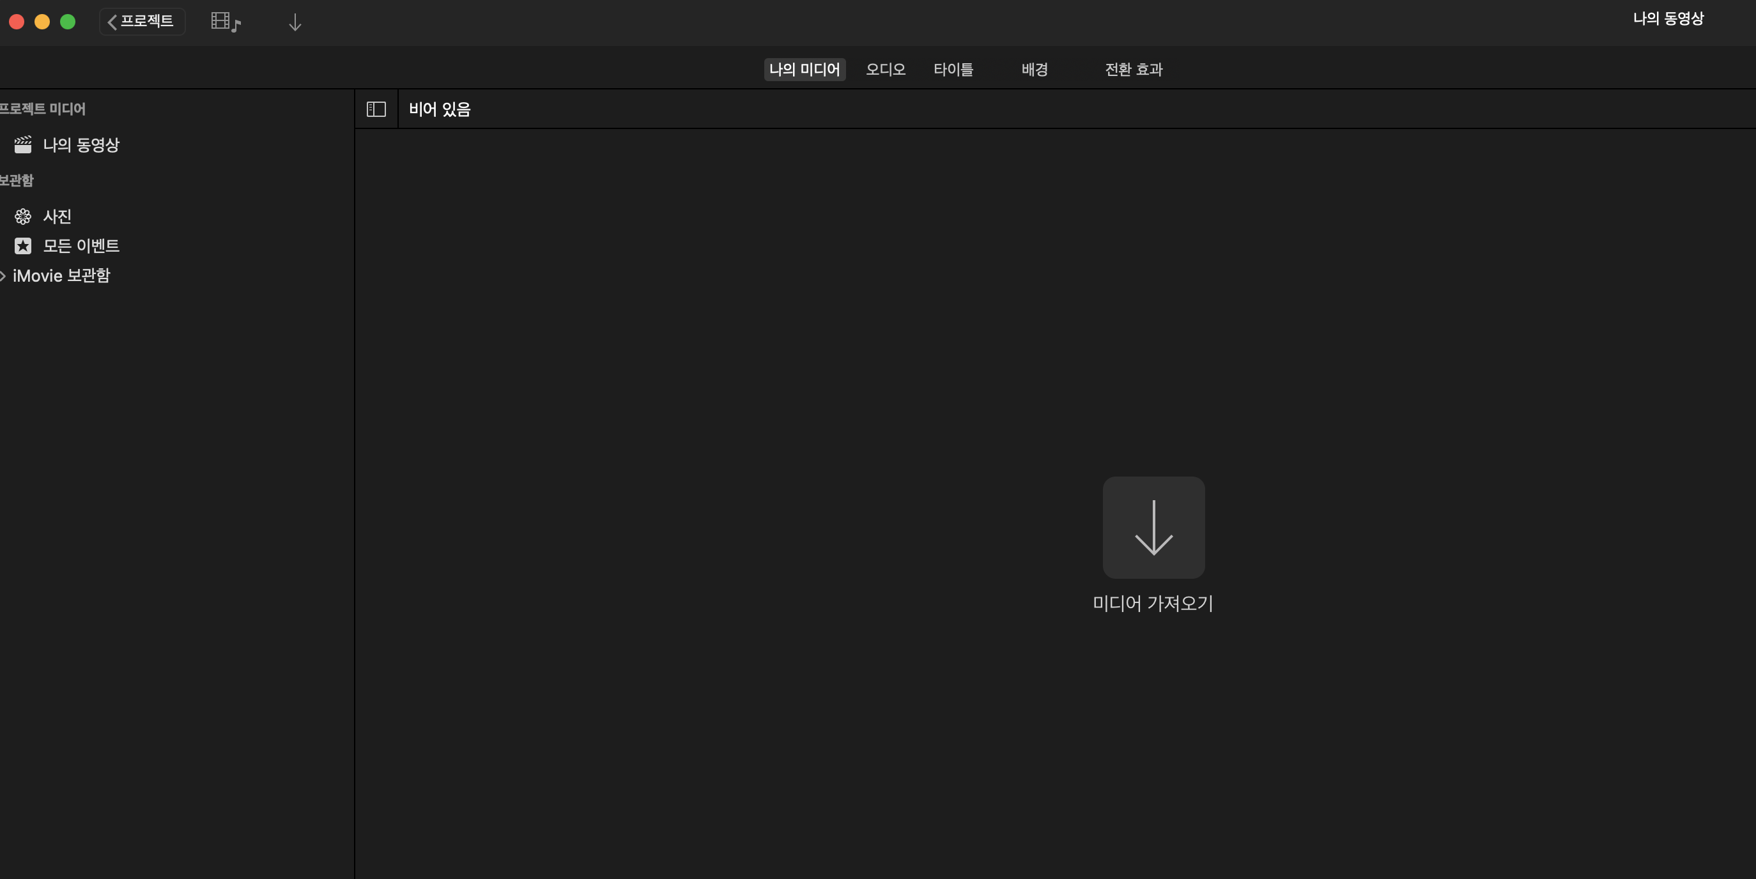Image resolution: width=1756 pixels, height=879 pixels.
Task: Select the clapperboard icon beside 나의 동영상
Action: pos(23,144)
